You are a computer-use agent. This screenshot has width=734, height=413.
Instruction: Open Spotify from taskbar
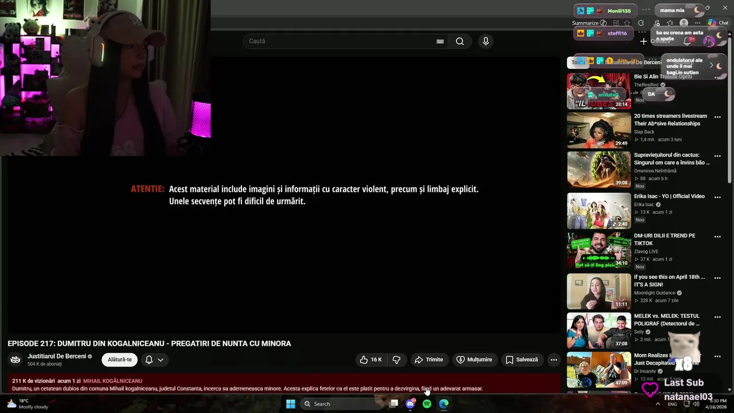pos(427,404)
